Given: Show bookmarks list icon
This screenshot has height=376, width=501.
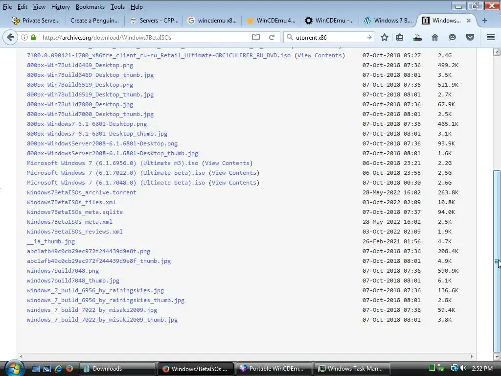Looking at the screenshot, I should (x=399, y=37).
